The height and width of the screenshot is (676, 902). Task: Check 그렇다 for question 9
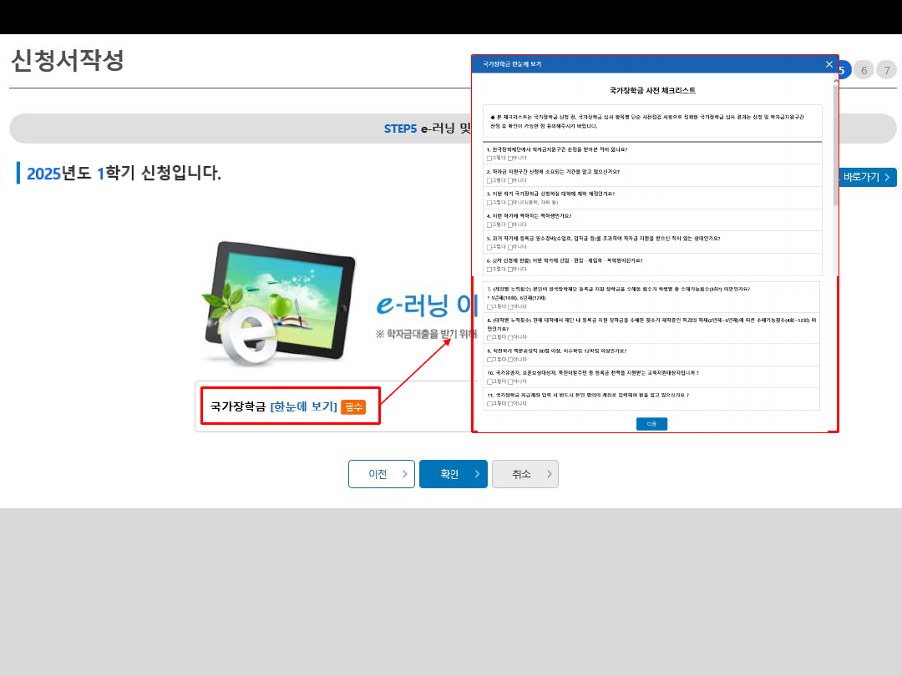489,359
